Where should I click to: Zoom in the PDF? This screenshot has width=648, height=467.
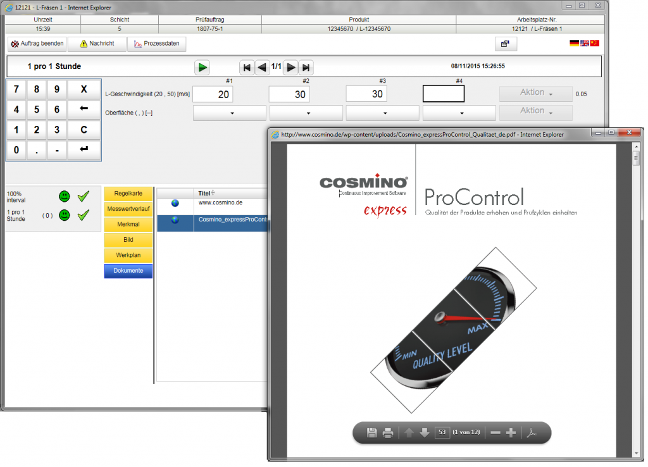pos(511,433)
